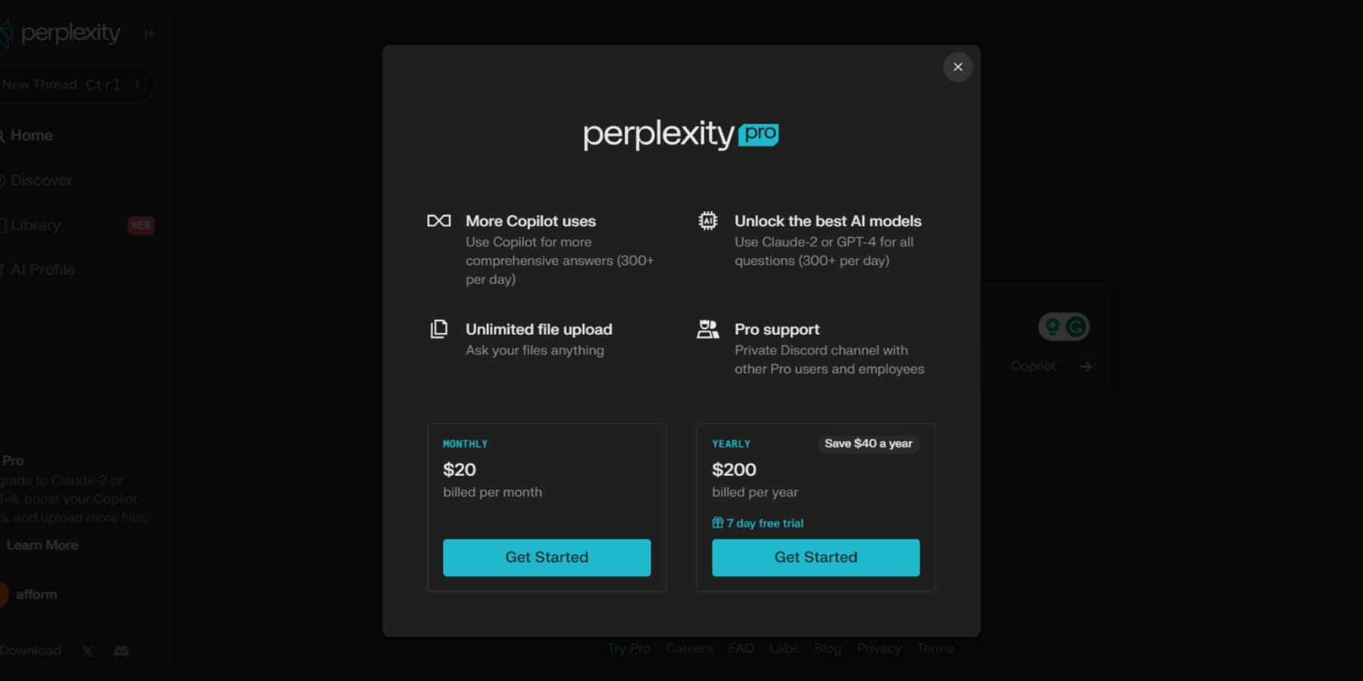This screenshot has width=1363, height=681.
Task: Click the gift icon beside free trial
Action: click(717, 523)
